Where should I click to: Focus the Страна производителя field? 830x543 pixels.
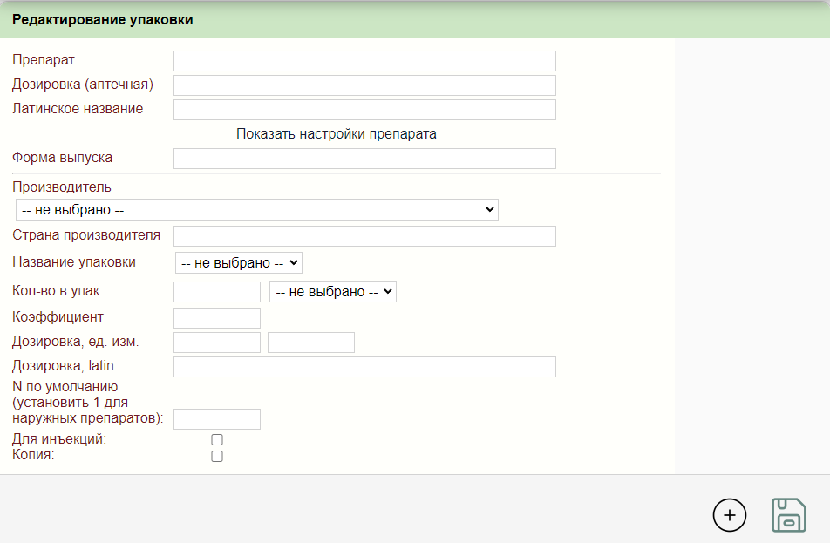click(364, 236)
